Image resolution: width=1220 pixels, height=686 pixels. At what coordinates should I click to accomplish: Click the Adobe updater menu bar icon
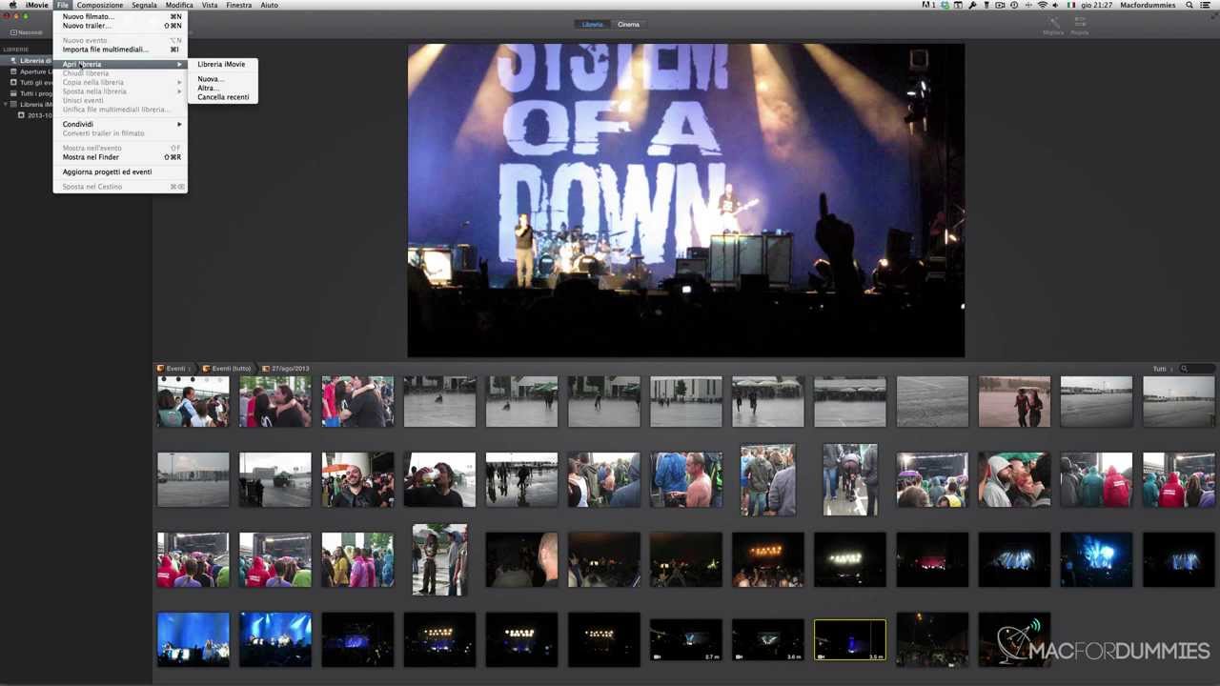[927, 5]
